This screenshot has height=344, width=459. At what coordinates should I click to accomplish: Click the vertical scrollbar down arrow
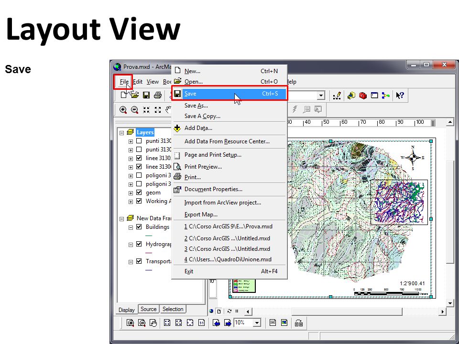coord(450,303)
